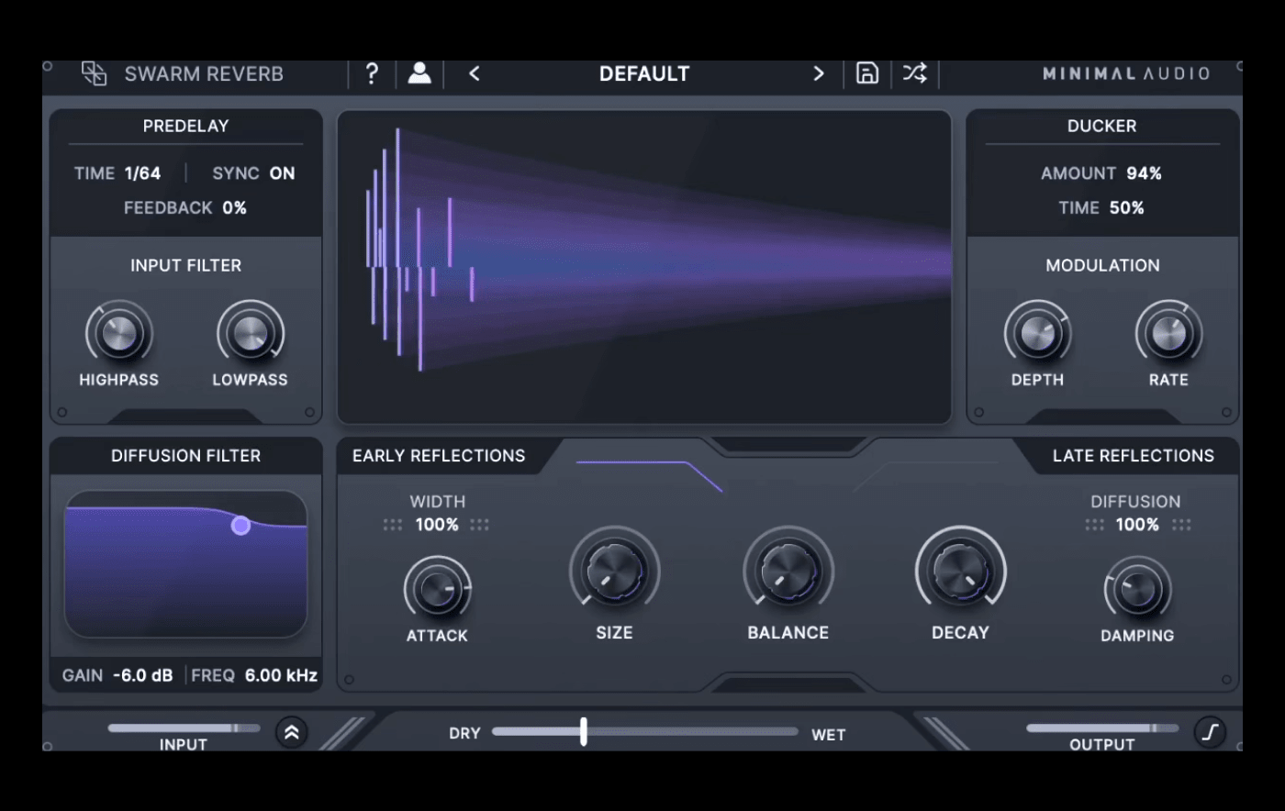Load the previous preset arrow
This screenshot has width=1285, height=811.
tap(474, 74)
